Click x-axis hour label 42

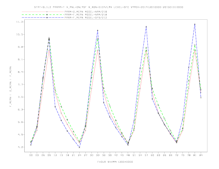click(x=116, y=155)
